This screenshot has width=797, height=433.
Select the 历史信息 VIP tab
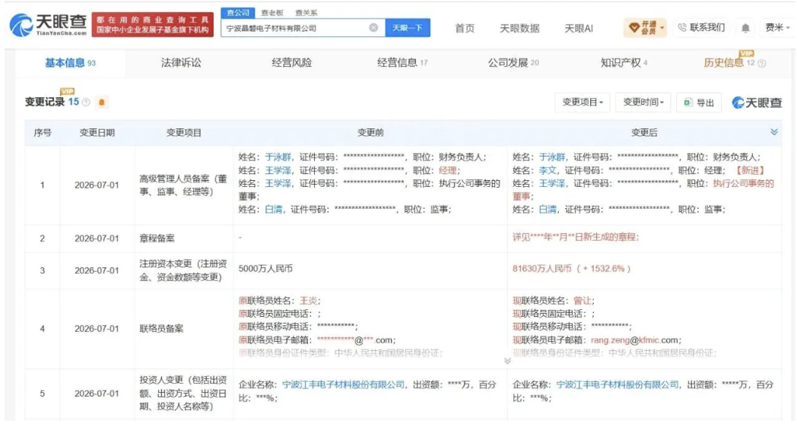click(729, 63)
